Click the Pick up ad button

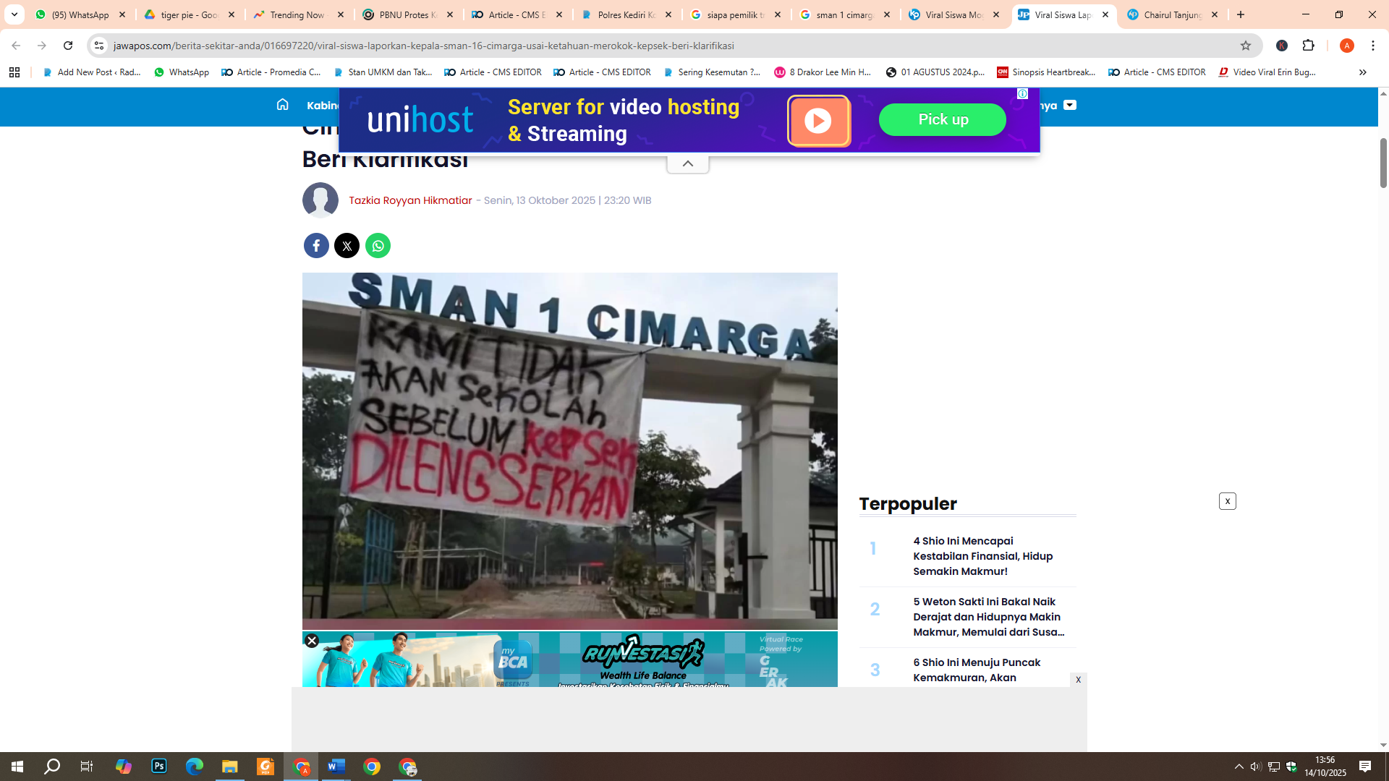tap(943, 119)
